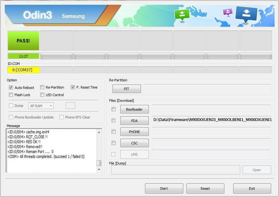Click the log line RES OK !!
279x197 pixels.
coord(24,142)
